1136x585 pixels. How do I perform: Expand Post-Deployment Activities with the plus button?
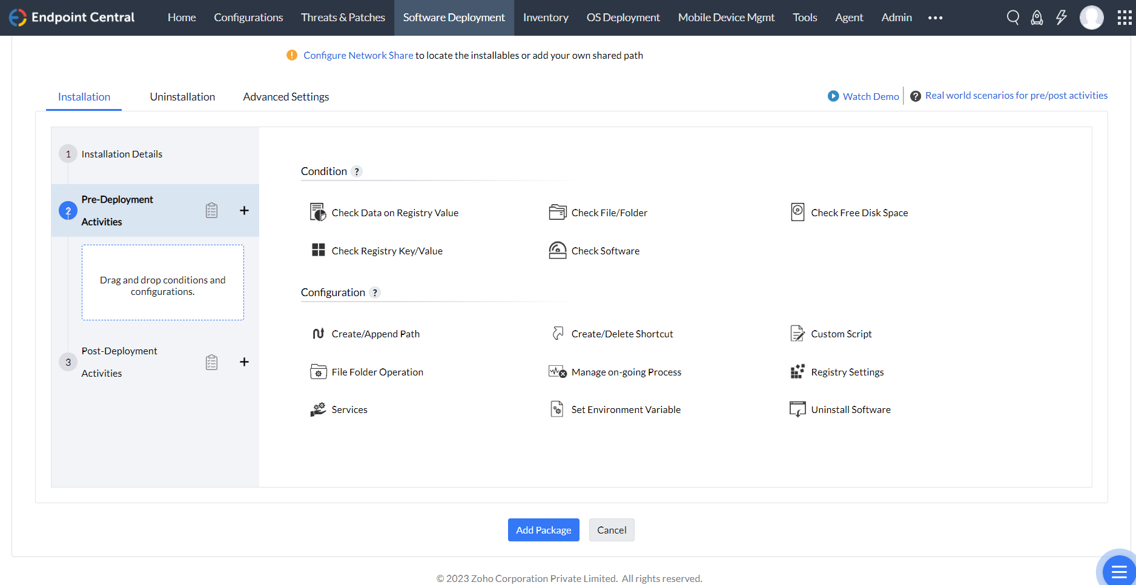coord(244,362)
